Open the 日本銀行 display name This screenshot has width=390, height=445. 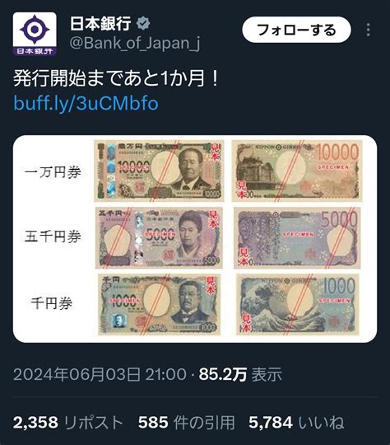100,23
